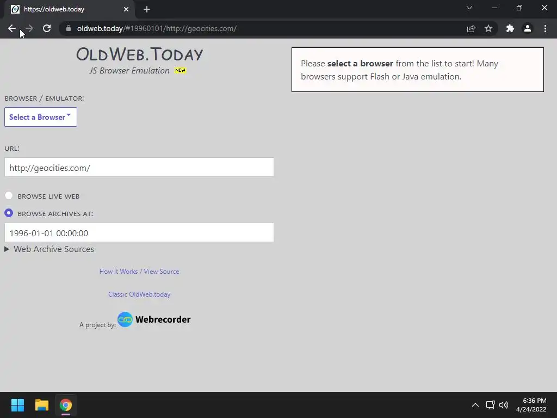This screenshot has height=418, width=557.
Task: Show hidden system tray icons
Action: point(475,405)
